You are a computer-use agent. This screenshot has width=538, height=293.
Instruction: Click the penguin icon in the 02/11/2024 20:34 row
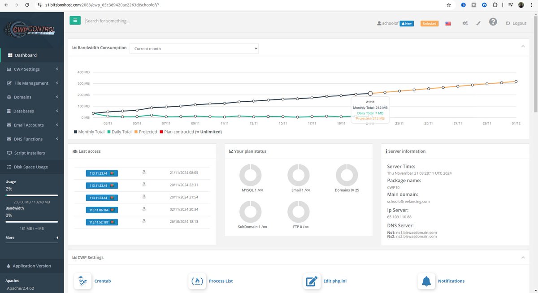click(144, 209)
